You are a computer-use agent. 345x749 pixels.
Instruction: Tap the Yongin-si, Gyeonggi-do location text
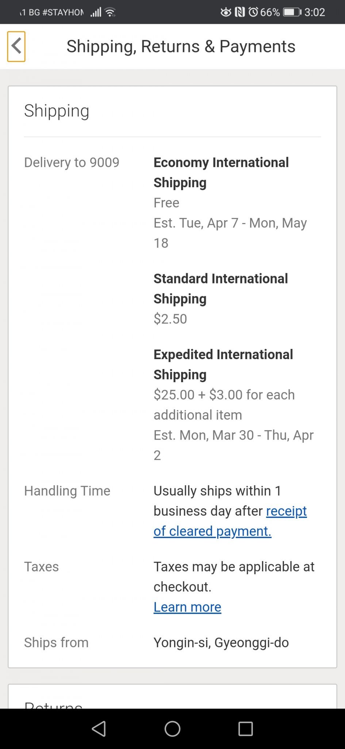[221, 643]
